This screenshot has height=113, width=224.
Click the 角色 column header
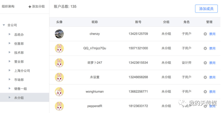point(186,22)
